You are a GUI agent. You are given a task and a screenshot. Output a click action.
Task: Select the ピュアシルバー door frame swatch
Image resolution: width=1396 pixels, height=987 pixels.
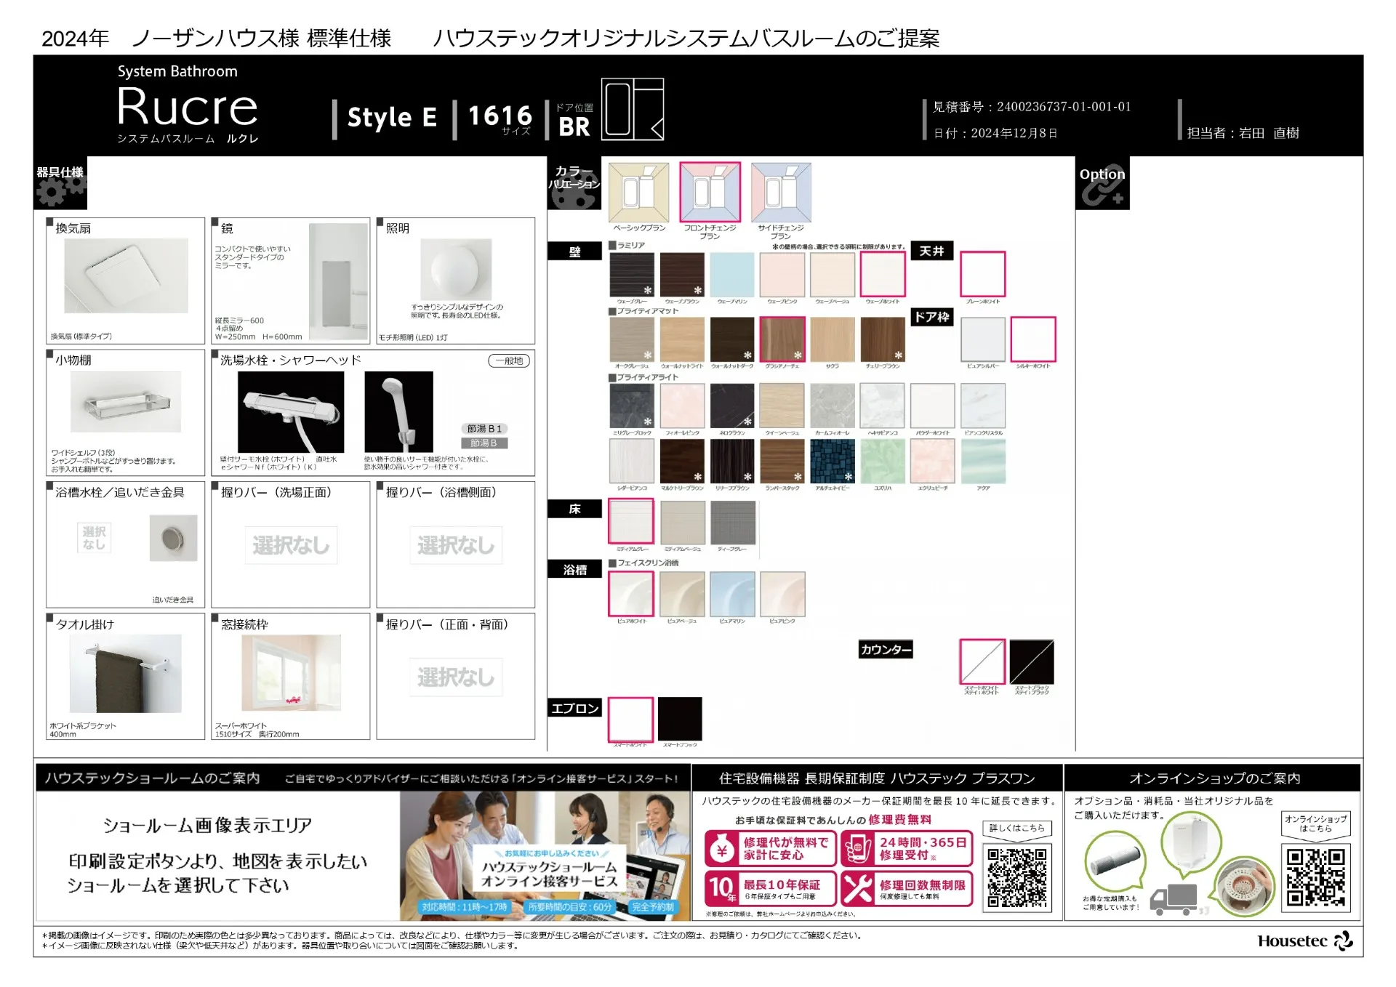983,339
